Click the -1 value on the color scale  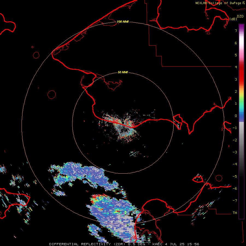tap(235, 128)
